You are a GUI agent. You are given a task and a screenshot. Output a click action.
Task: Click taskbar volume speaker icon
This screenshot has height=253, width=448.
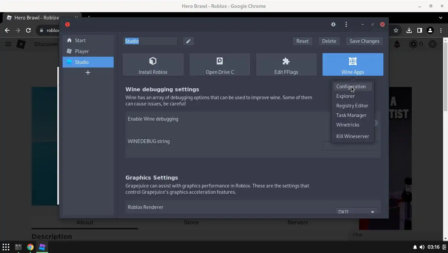pyautogui.click(x=422, y=247)
